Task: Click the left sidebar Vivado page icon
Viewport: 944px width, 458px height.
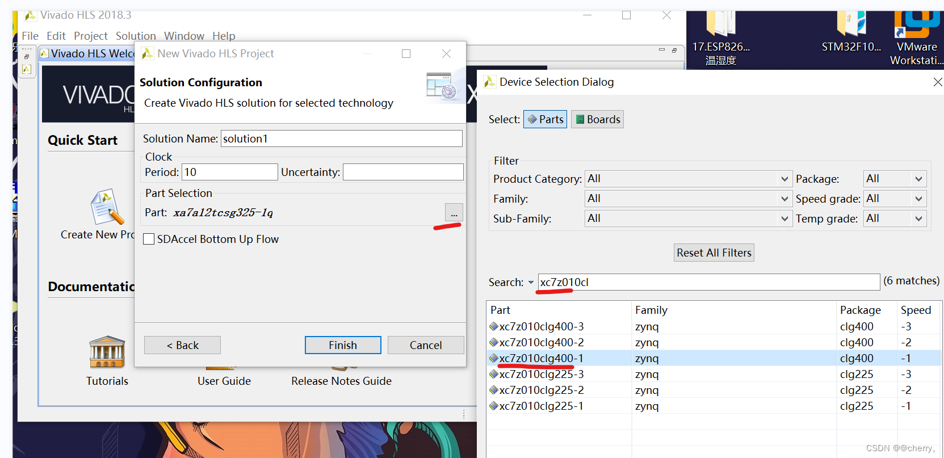Action: (x=26, y=69)
